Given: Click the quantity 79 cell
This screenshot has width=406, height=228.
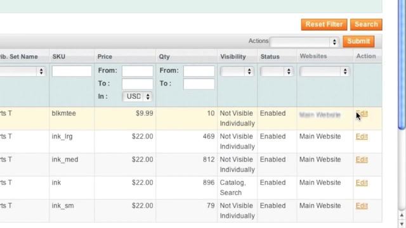Looking at the screenshot, I should tap(187, 211).
